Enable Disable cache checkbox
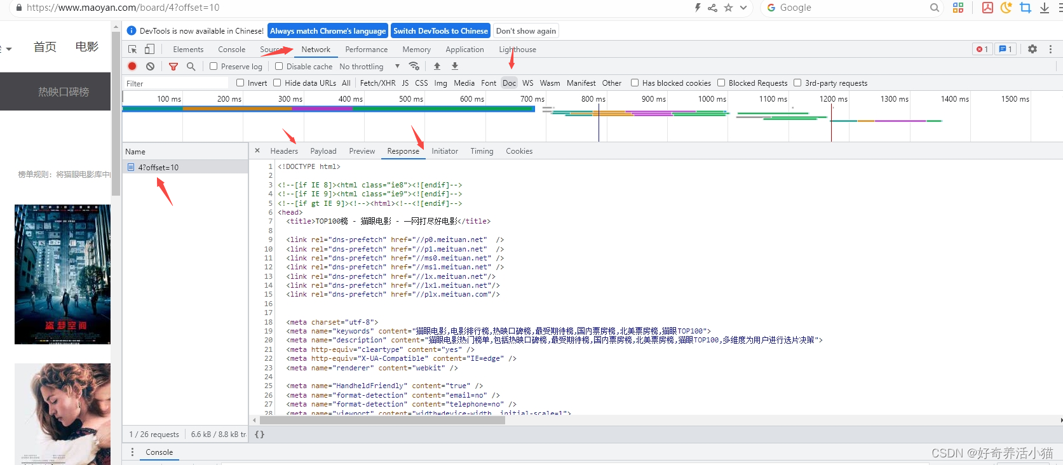 tap(279, 66)
